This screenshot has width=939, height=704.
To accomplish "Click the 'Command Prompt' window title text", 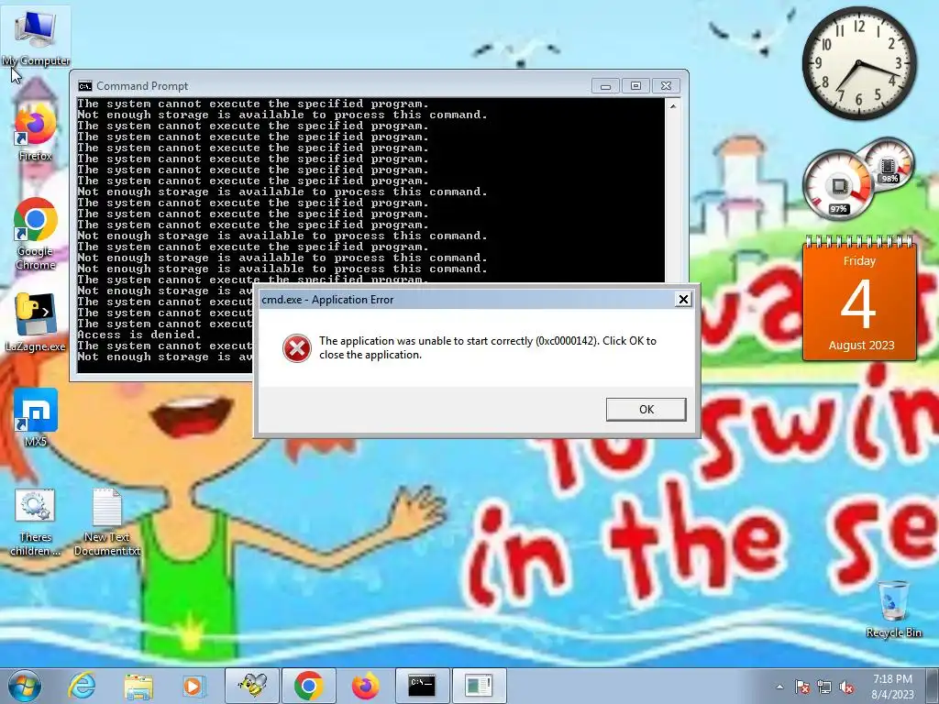I will point(142,86).
